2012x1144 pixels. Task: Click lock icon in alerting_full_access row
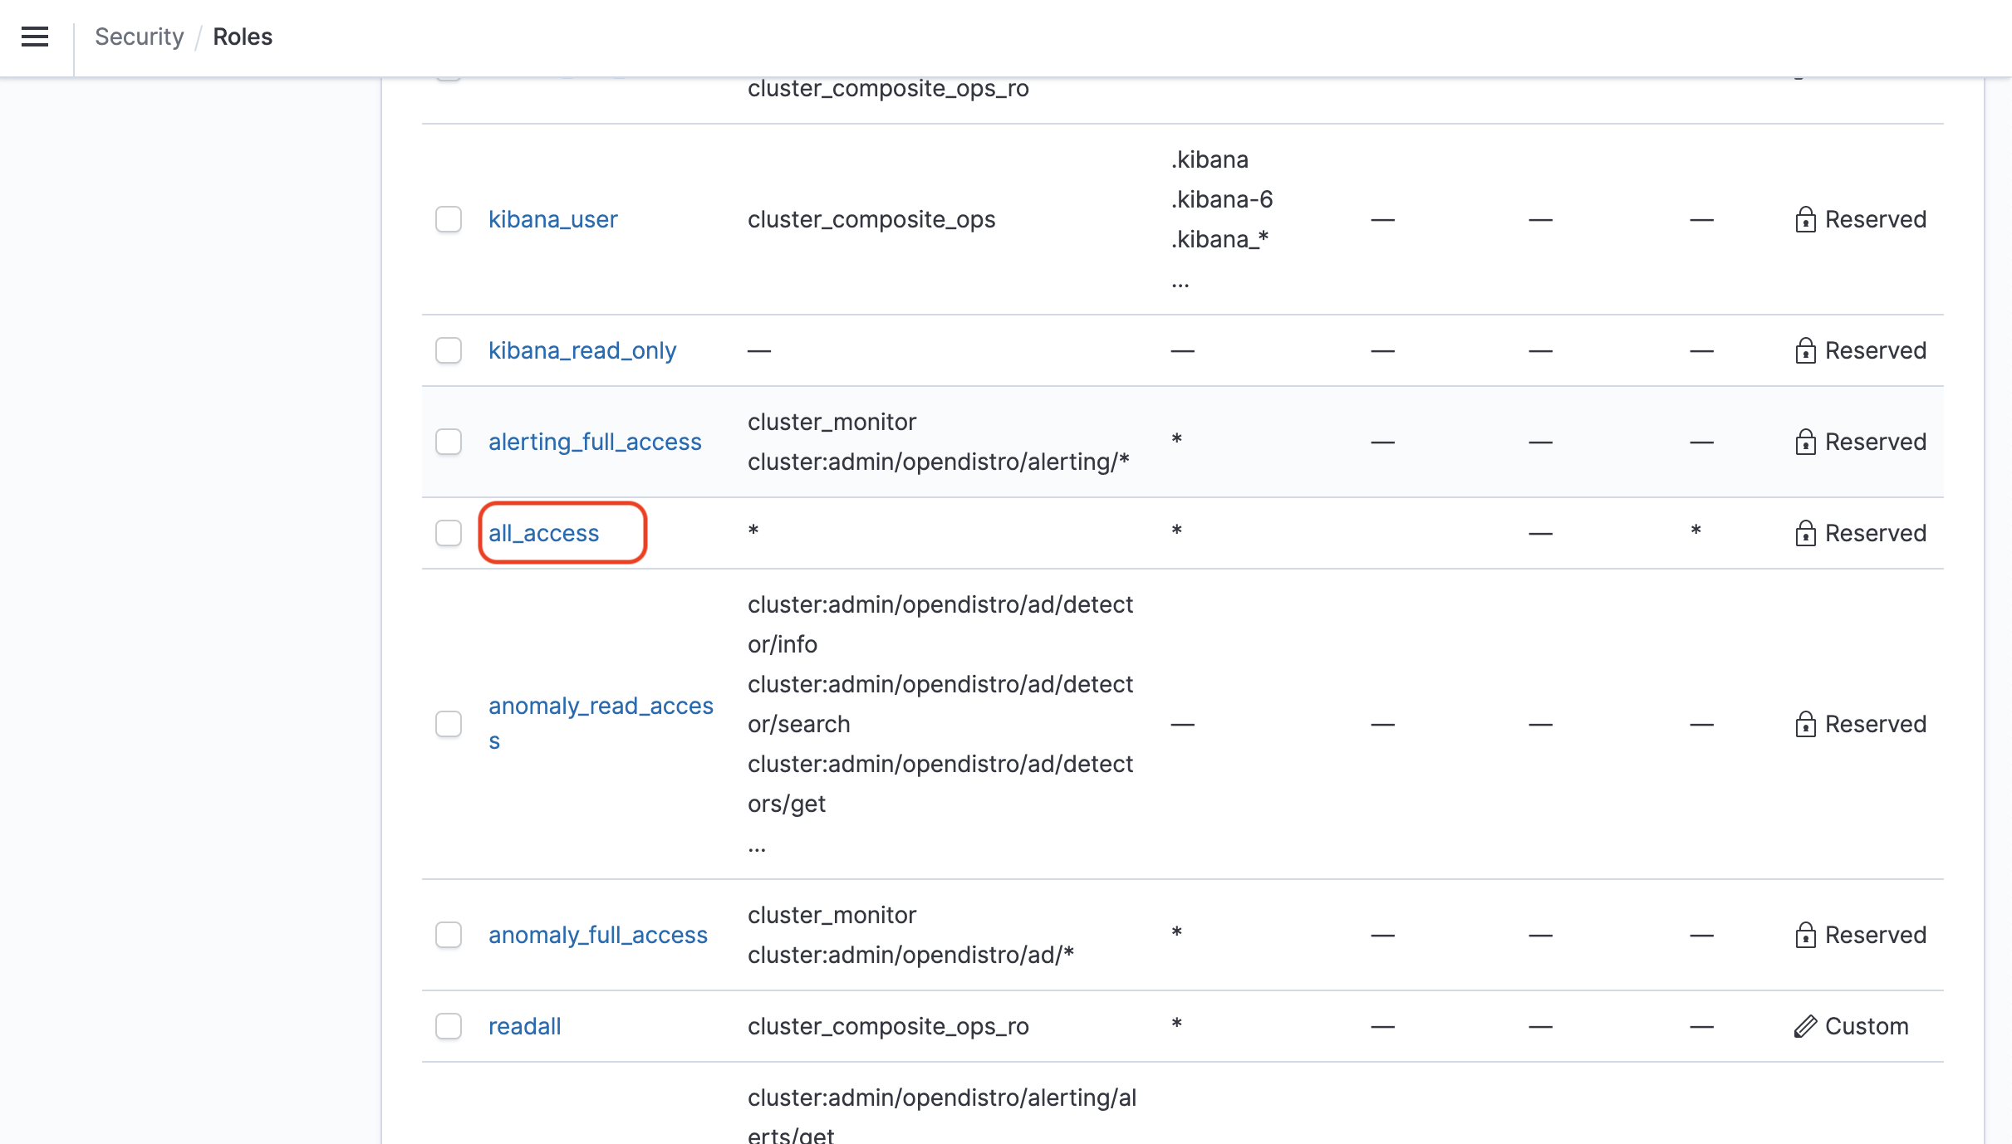[1804, 442]
